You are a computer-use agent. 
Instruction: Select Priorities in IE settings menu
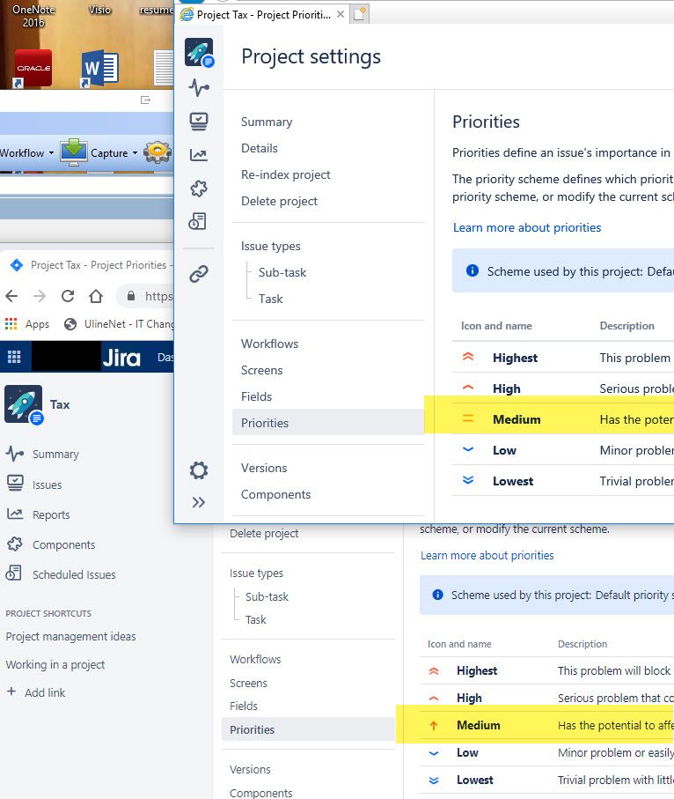[328, 423]
